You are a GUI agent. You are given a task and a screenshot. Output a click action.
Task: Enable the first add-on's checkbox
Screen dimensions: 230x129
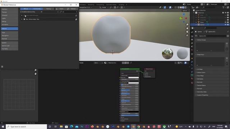24,15
